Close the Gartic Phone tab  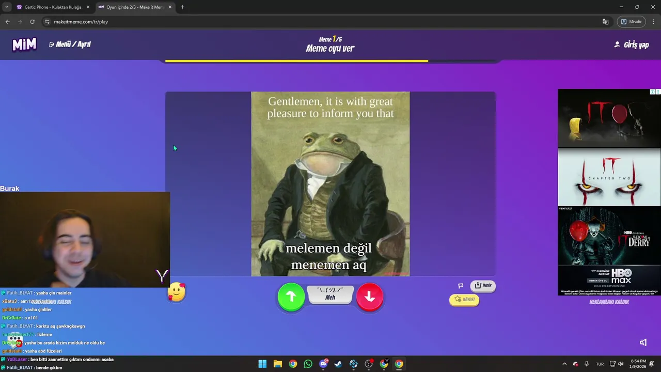[88, 7]
